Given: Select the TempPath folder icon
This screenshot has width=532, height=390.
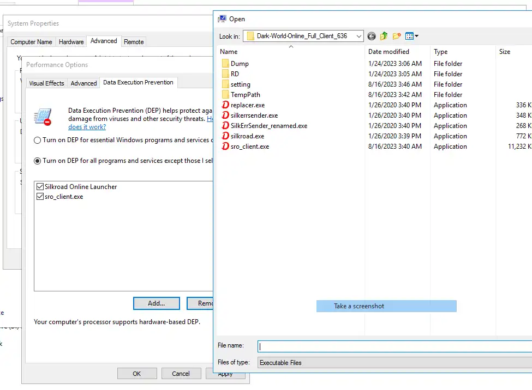Looking at the screenshot, I should point(225,95).
